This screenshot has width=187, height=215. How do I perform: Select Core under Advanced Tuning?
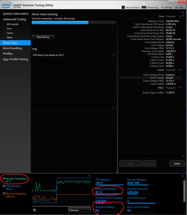(9, 29)
